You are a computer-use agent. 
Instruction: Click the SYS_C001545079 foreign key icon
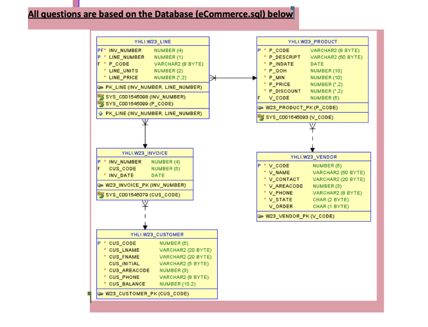(x=100, y=195)
